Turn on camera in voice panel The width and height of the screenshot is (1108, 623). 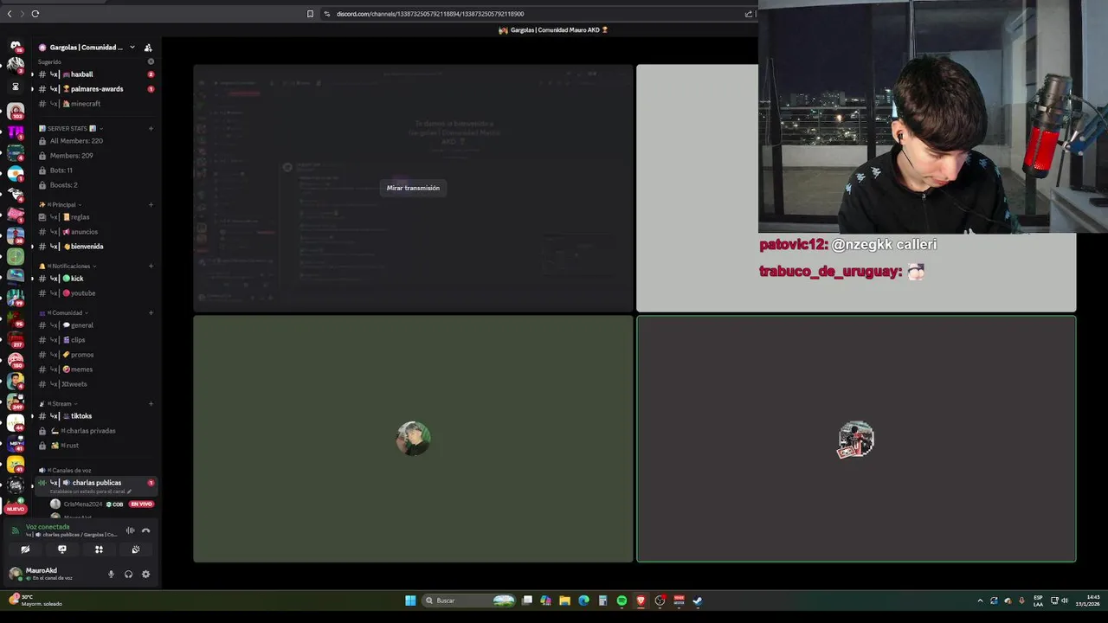[x=25, y=549]
